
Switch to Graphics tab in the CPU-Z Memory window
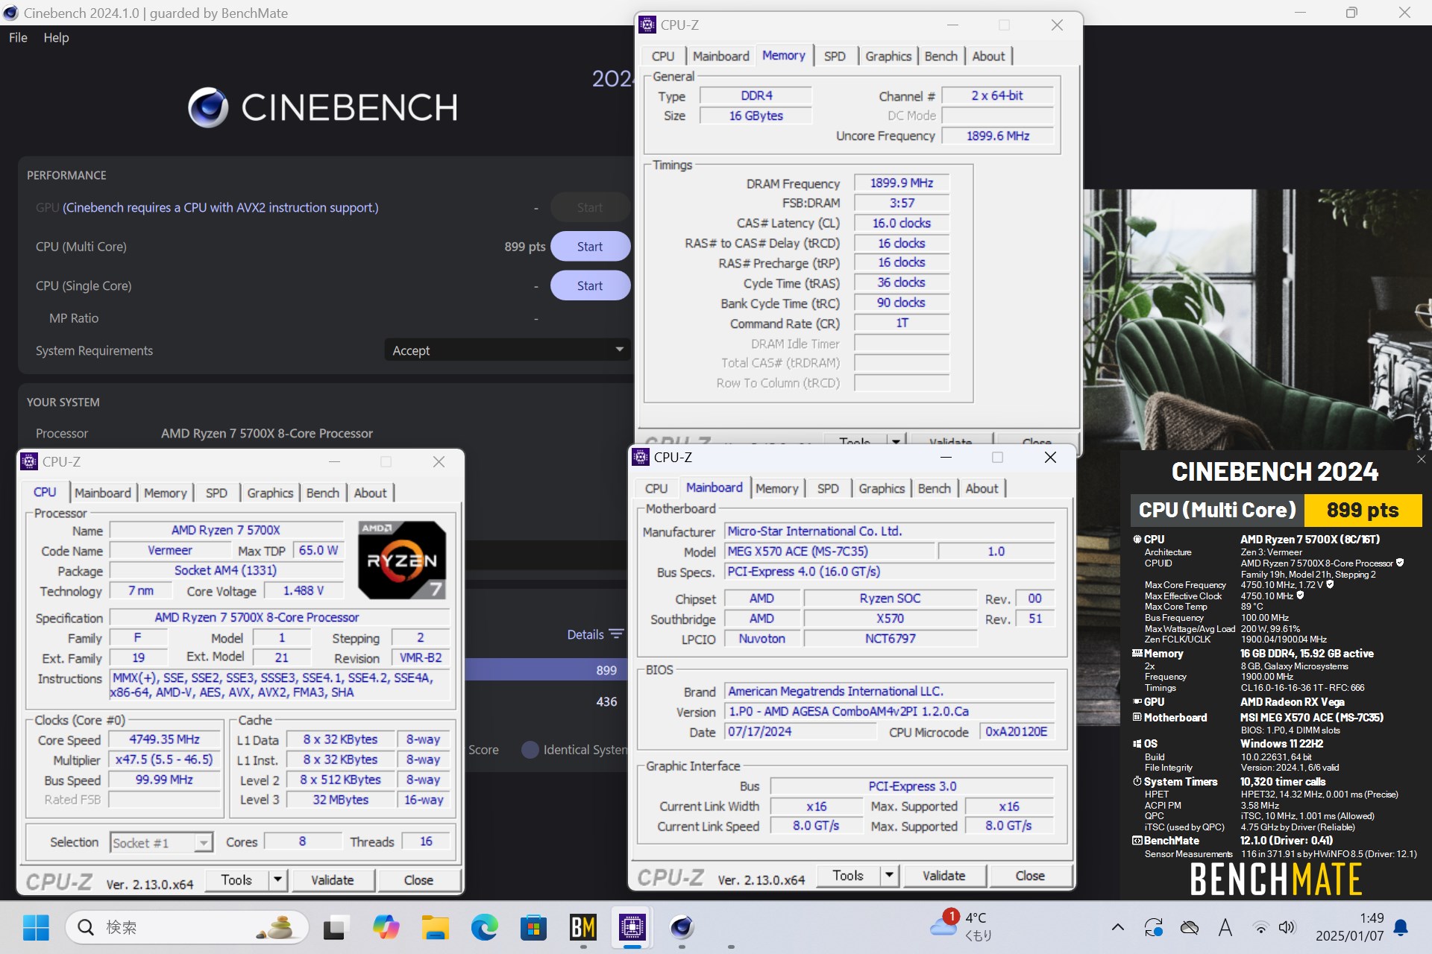(x=888, y=56)
